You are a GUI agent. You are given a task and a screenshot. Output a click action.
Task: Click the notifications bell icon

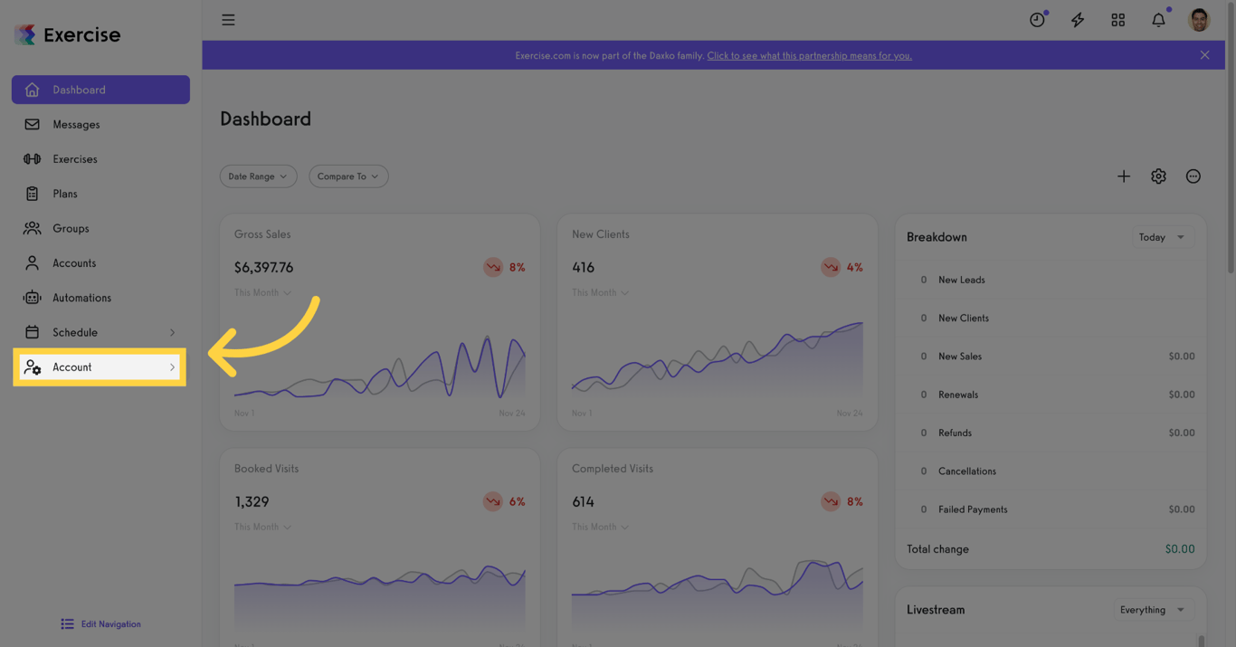coord(1158,19)
